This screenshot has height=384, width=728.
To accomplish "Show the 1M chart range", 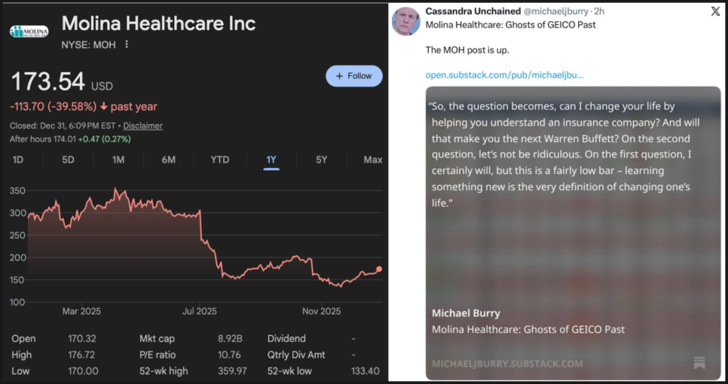I will 118,160.
